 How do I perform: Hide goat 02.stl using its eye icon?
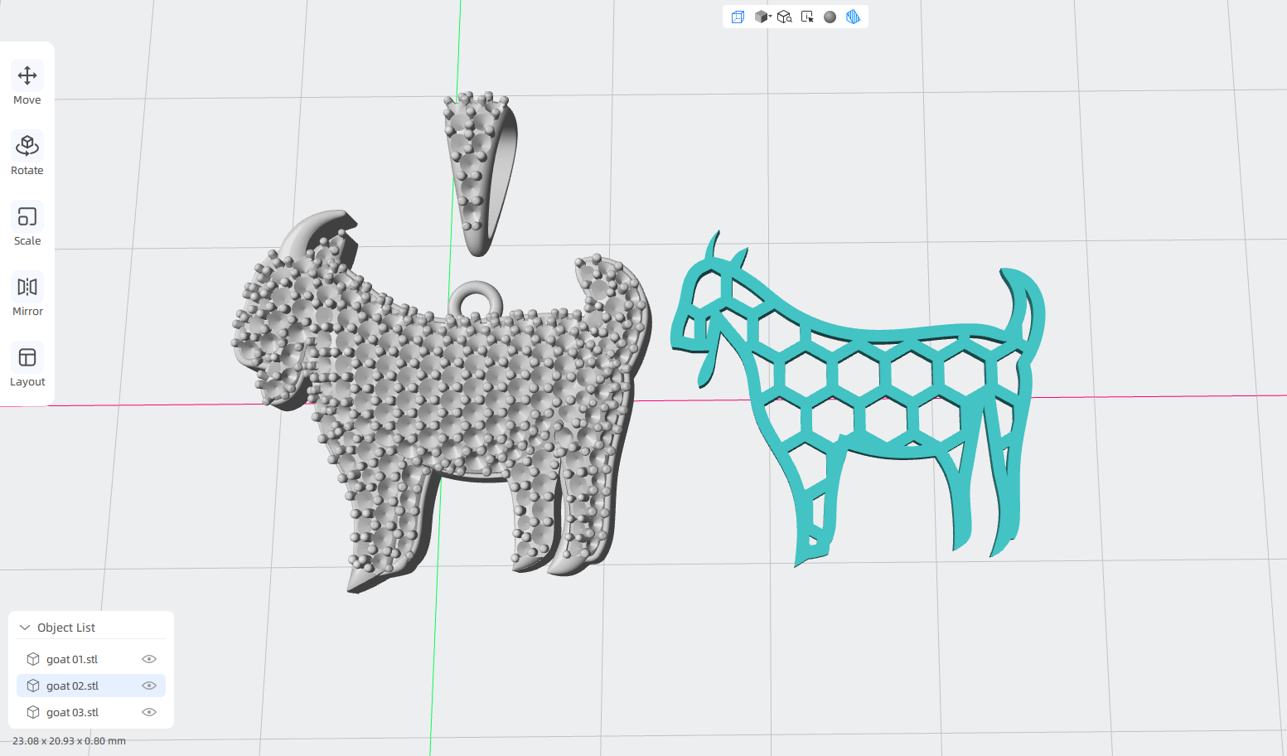tap(149, 686)
